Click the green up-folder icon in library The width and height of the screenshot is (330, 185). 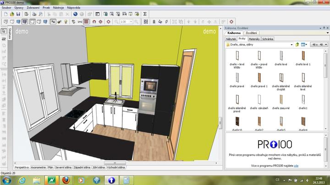point(297,45)
